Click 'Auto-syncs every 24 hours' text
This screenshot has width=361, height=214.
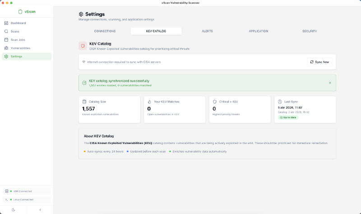tap(105, 152)
